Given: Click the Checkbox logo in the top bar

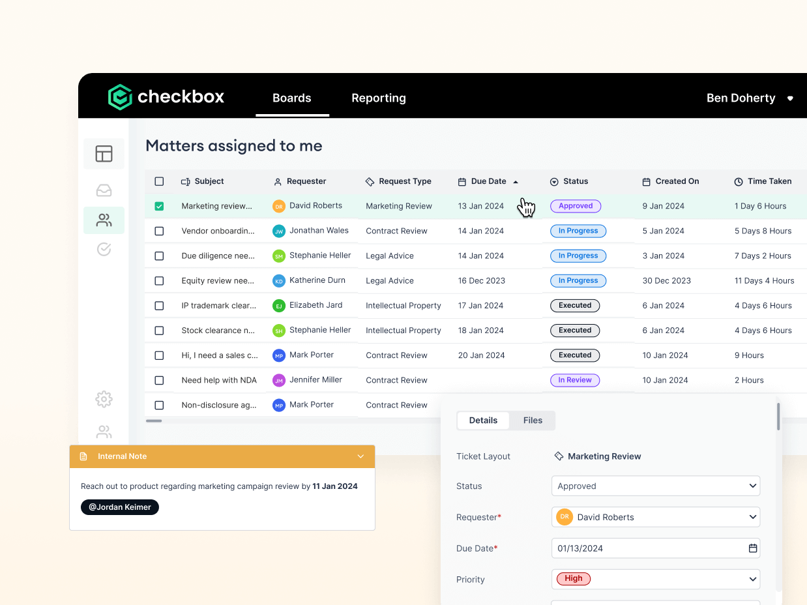Looking at the screenshot, I should tap(166, 96).
